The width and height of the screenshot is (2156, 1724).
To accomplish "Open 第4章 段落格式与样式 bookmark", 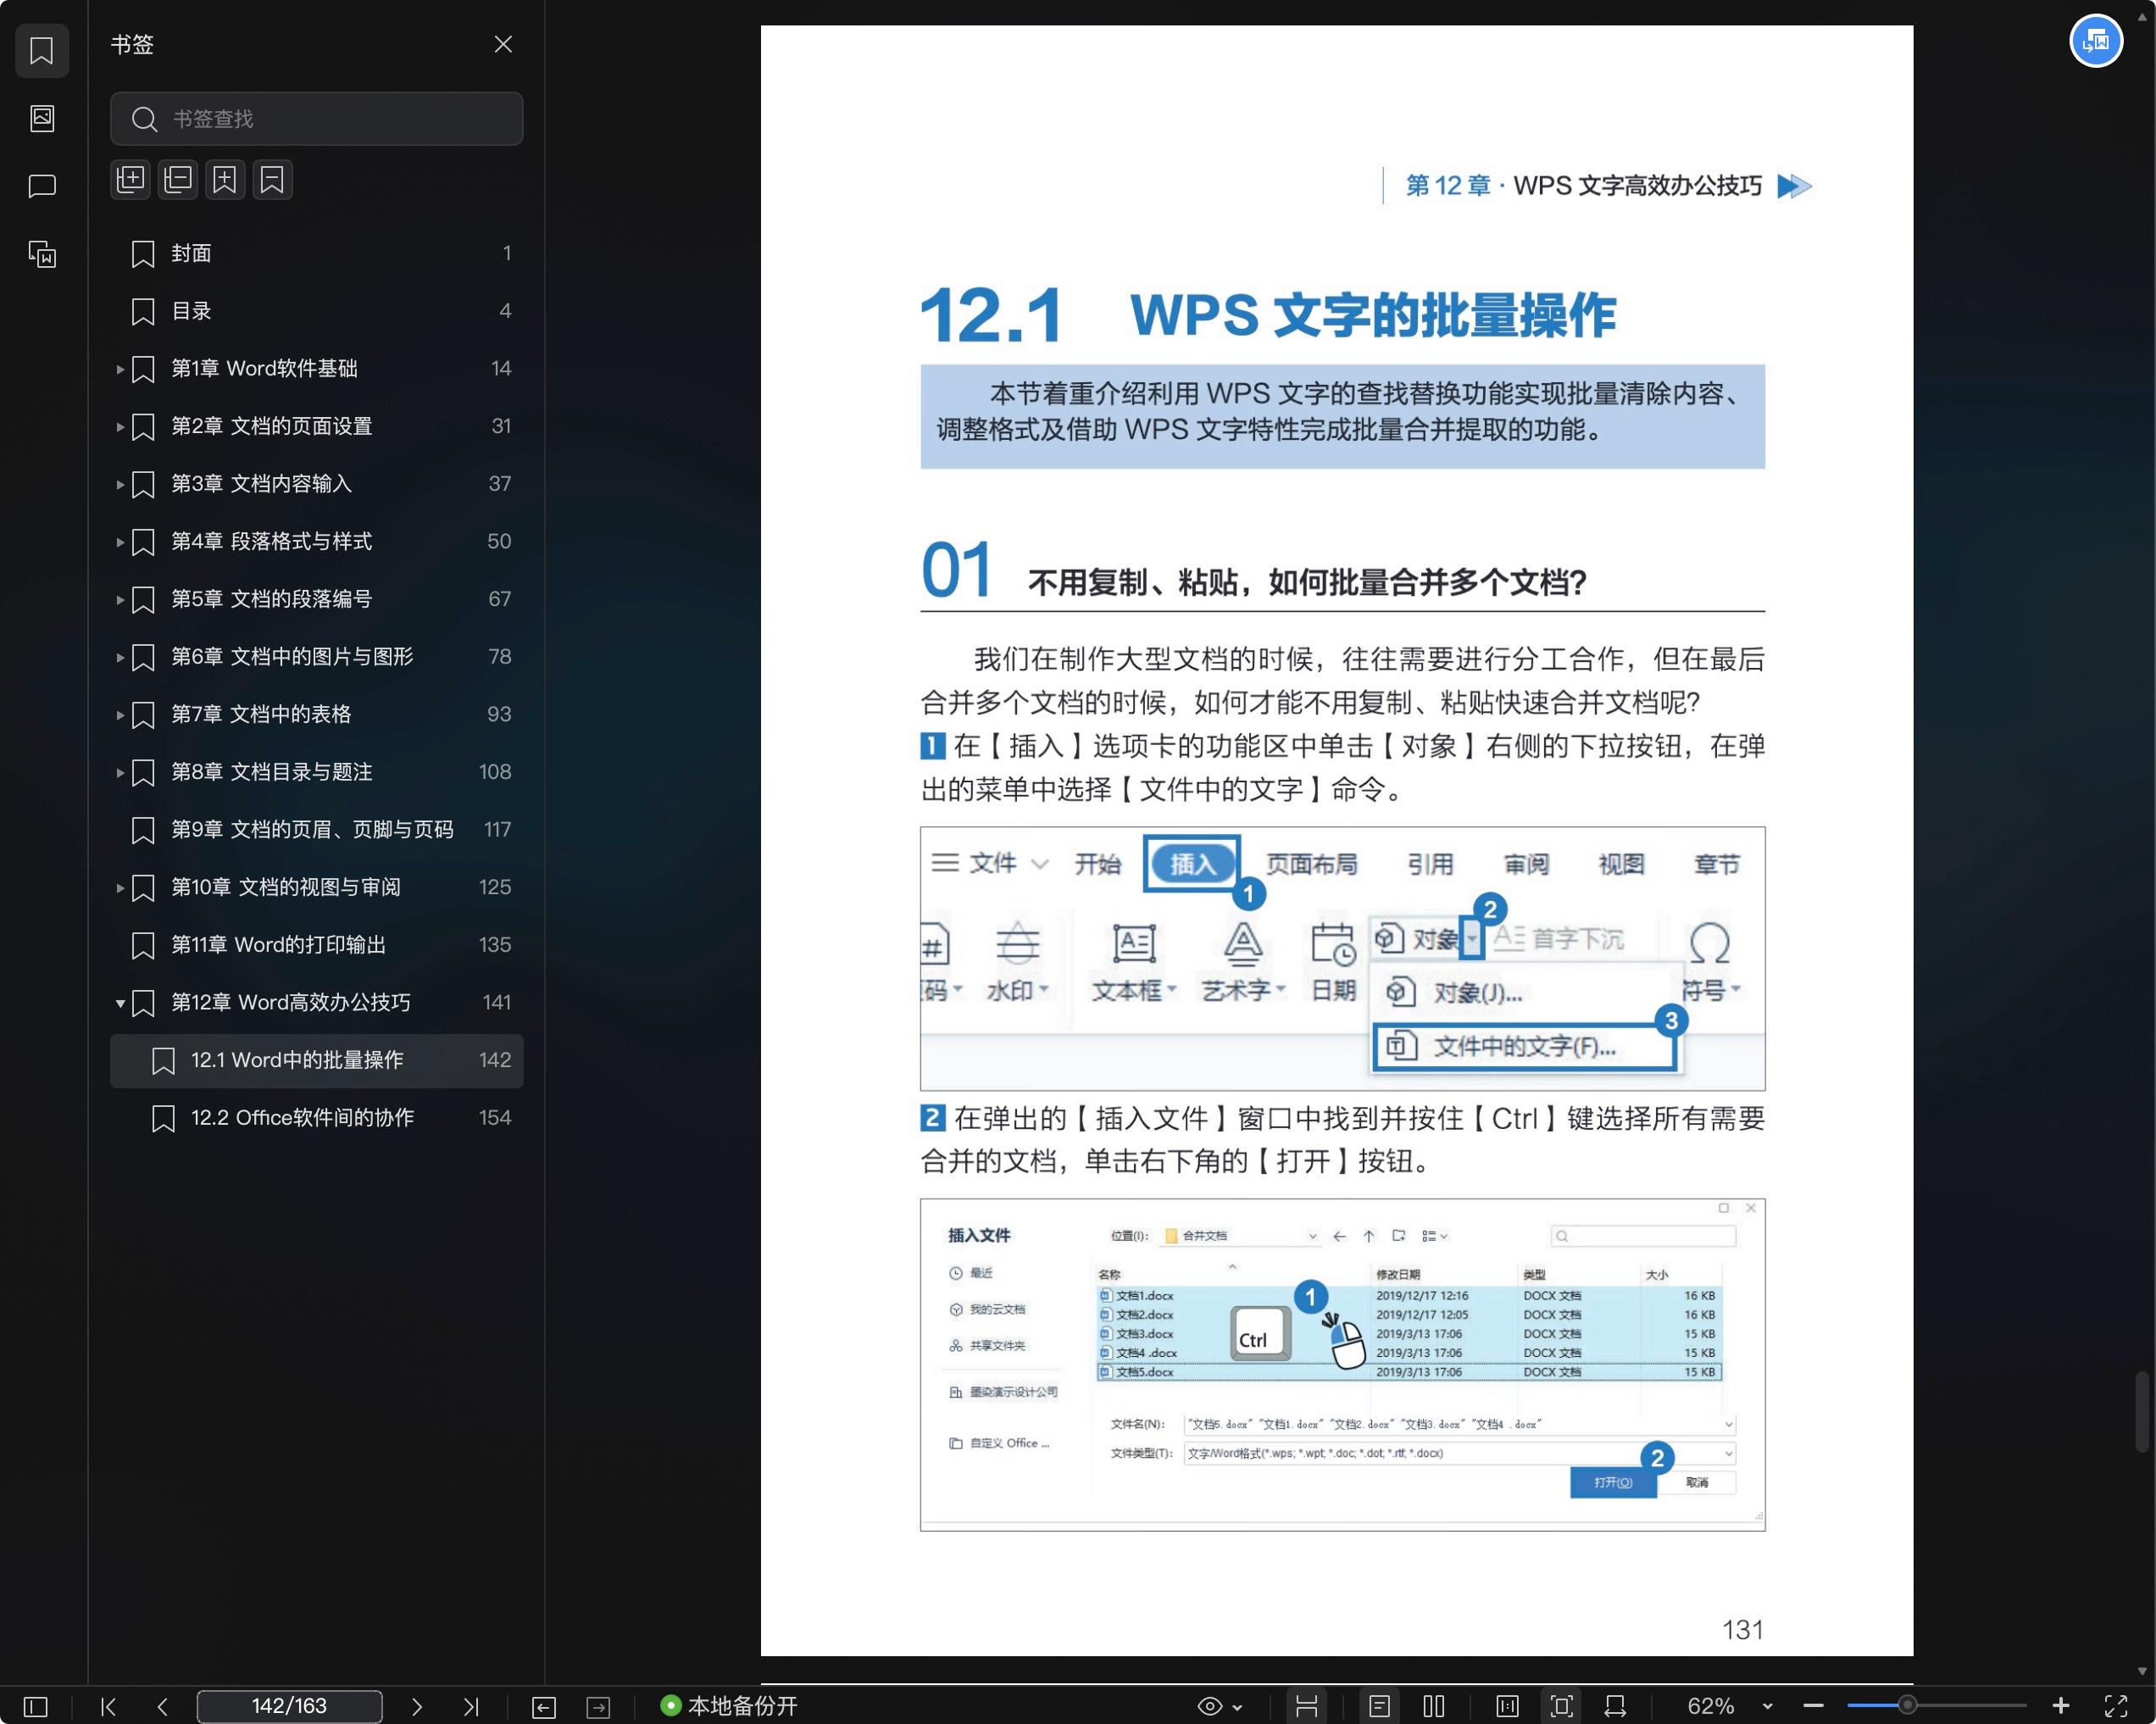I will tap(316, 542).
